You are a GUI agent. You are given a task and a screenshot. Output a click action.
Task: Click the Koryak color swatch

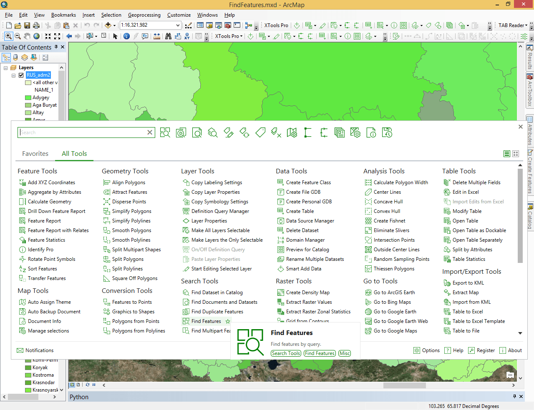(x=28, y=367)
